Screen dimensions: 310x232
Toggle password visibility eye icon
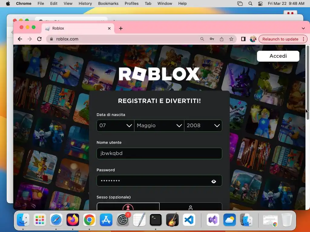point(213,181)
